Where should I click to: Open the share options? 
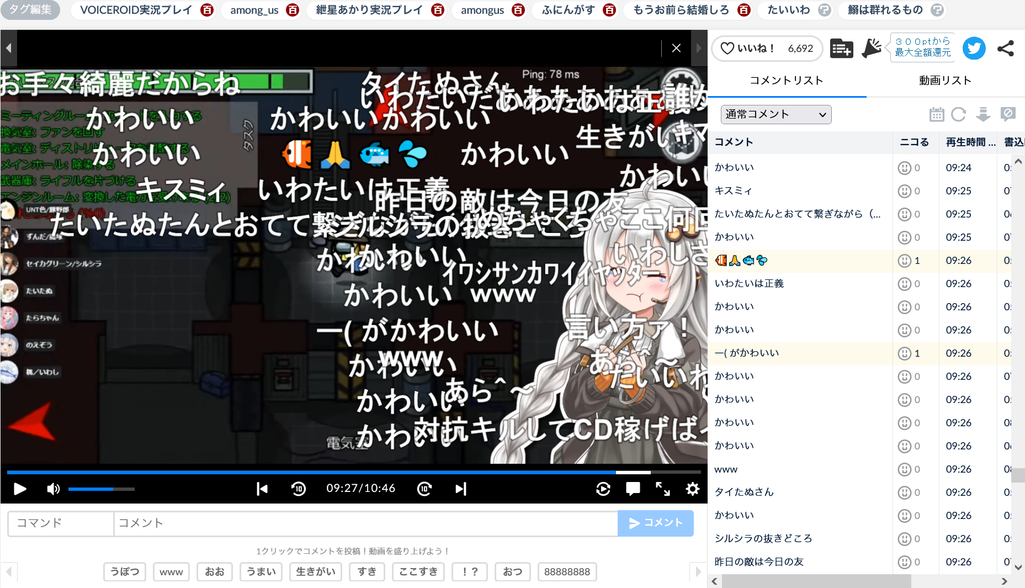1006,48
